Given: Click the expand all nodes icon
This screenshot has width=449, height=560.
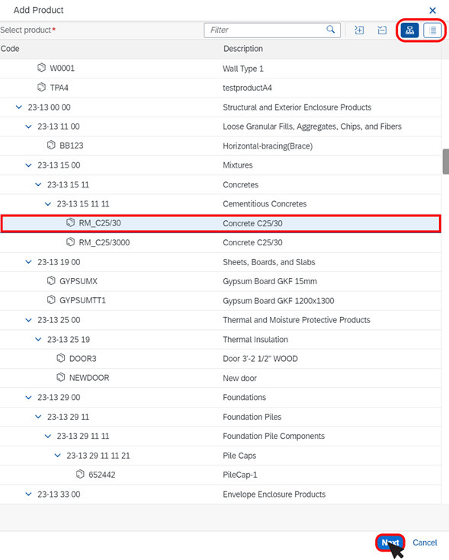Looking at the screenshot, I should point(359,30).
